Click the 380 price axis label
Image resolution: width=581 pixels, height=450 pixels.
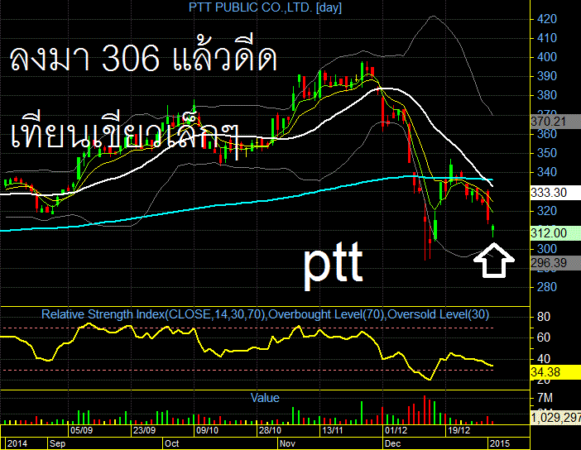click(547, 95)
